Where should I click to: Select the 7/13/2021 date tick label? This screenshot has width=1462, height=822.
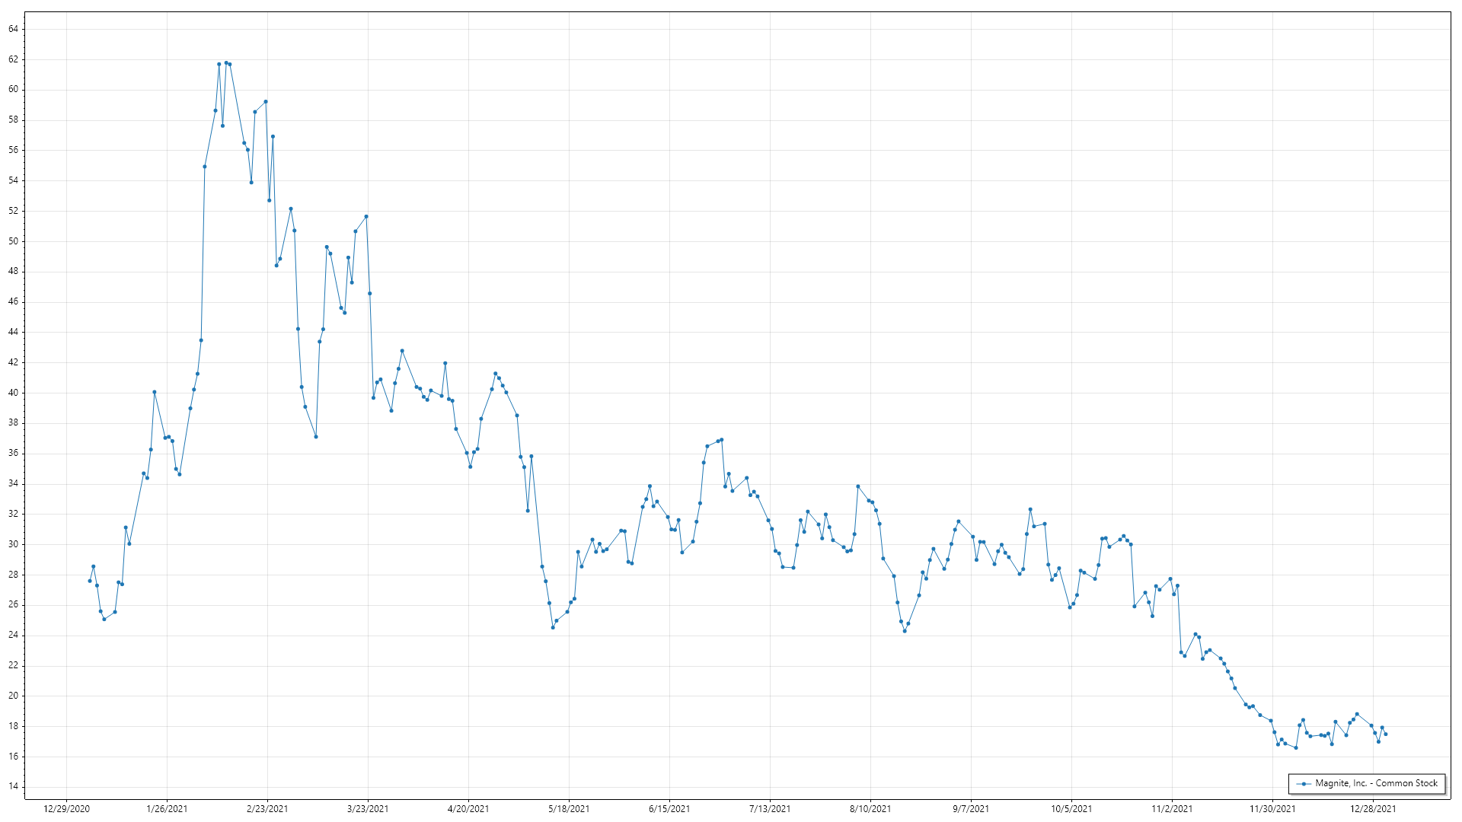click(770, 808)
